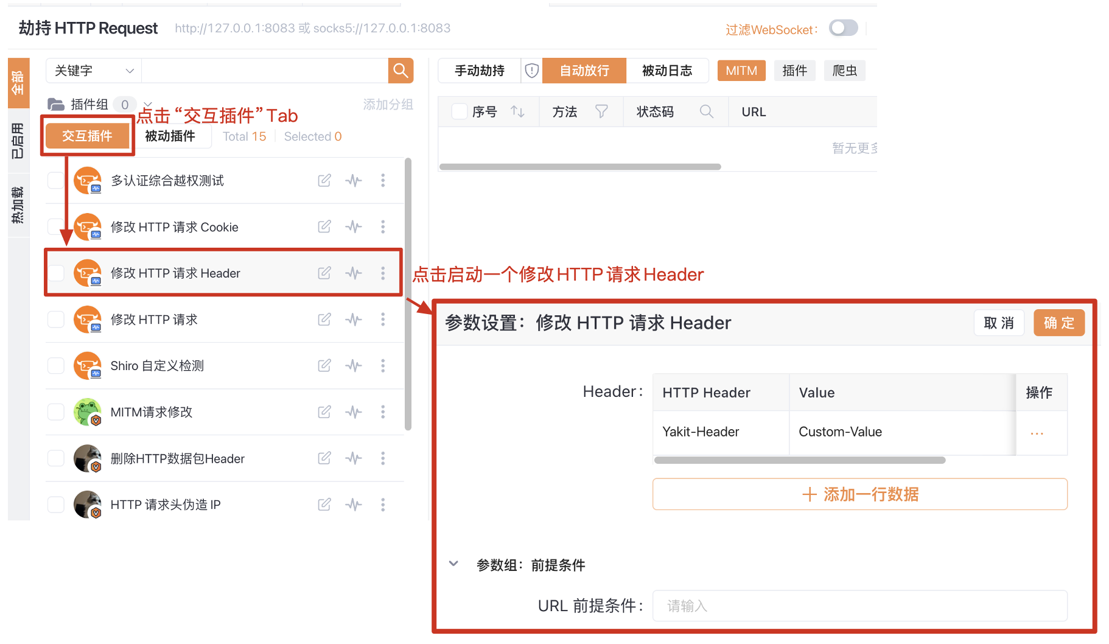Collapse the 参数组：前提条件 section
This screenshot has height=644, width=1109.
[x=453, y=564]
